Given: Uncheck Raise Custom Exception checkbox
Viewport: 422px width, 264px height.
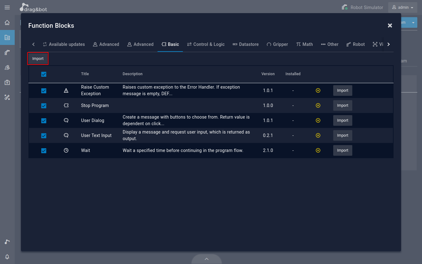Looking at the screenshot, I should 44,91.
